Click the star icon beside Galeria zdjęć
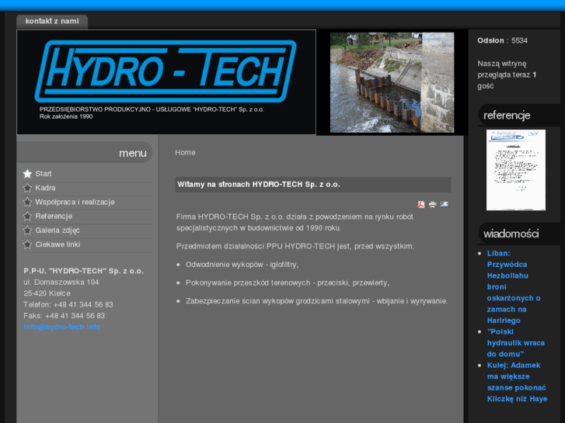Image resolution: width=565 pixels, height=423 pixels. pos(28,231)
